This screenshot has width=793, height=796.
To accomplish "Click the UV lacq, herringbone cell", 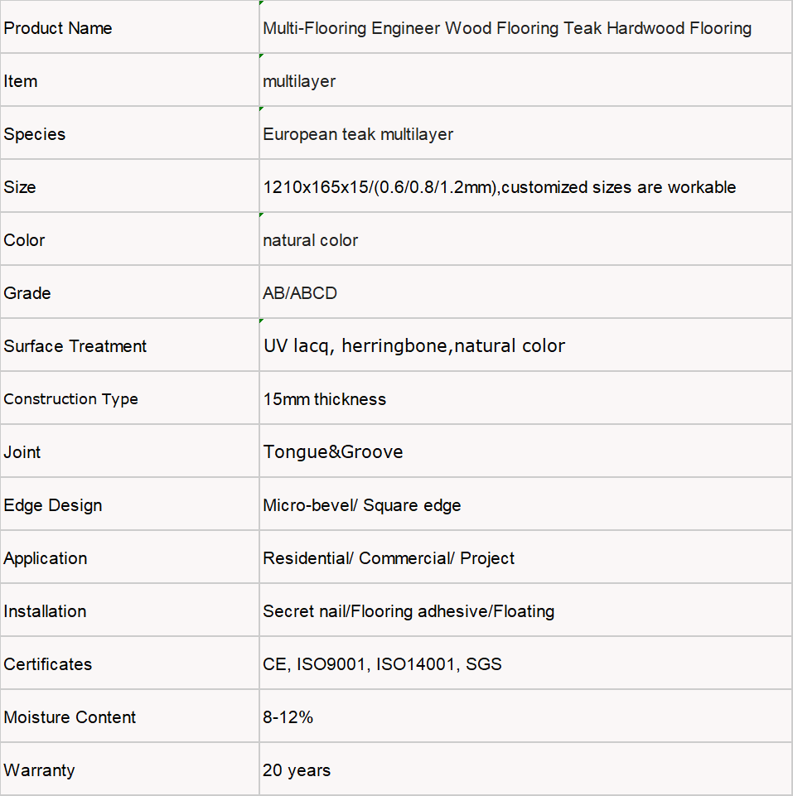I will pyautogui.click(x=525, y=345).
